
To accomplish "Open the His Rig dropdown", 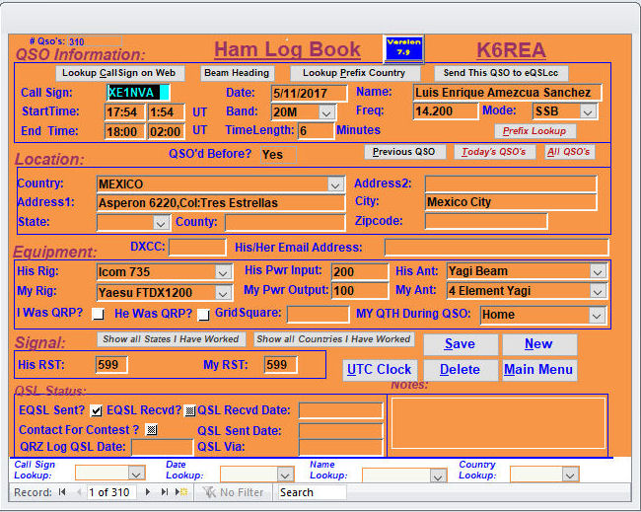I will [x=223, y=271].
